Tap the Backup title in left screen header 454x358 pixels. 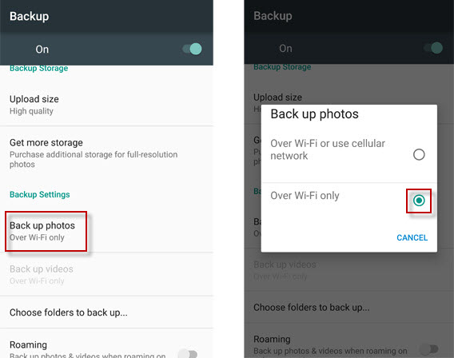29,16
